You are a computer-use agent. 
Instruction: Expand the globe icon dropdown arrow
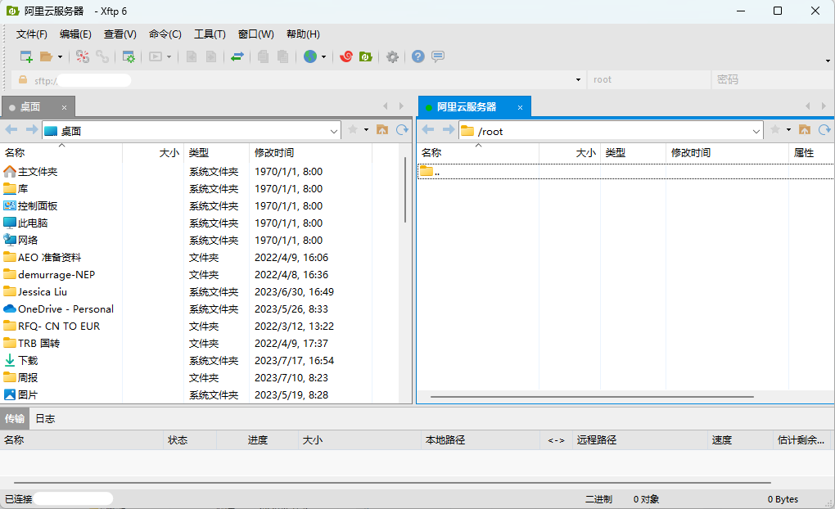pos(323,56)
